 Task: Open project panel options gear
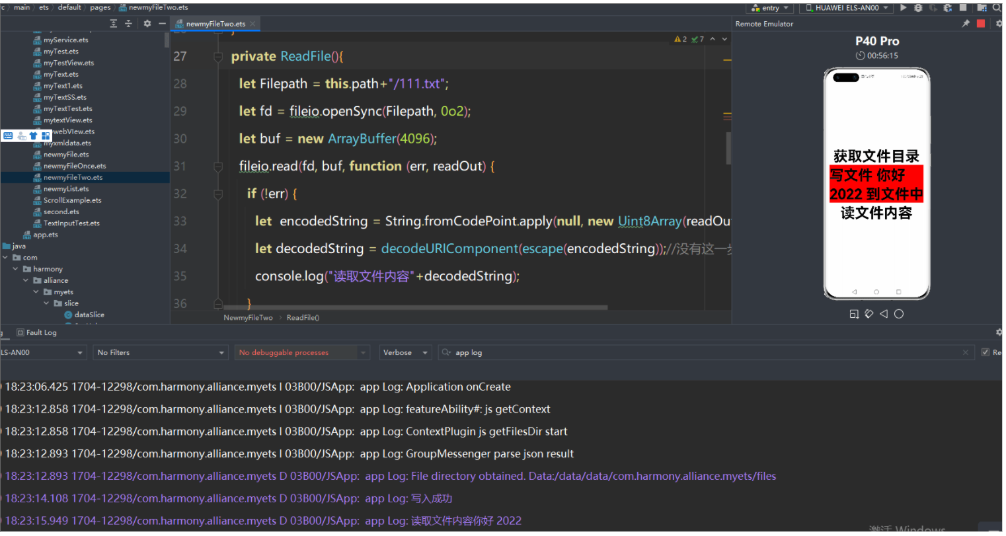(147, 23)
